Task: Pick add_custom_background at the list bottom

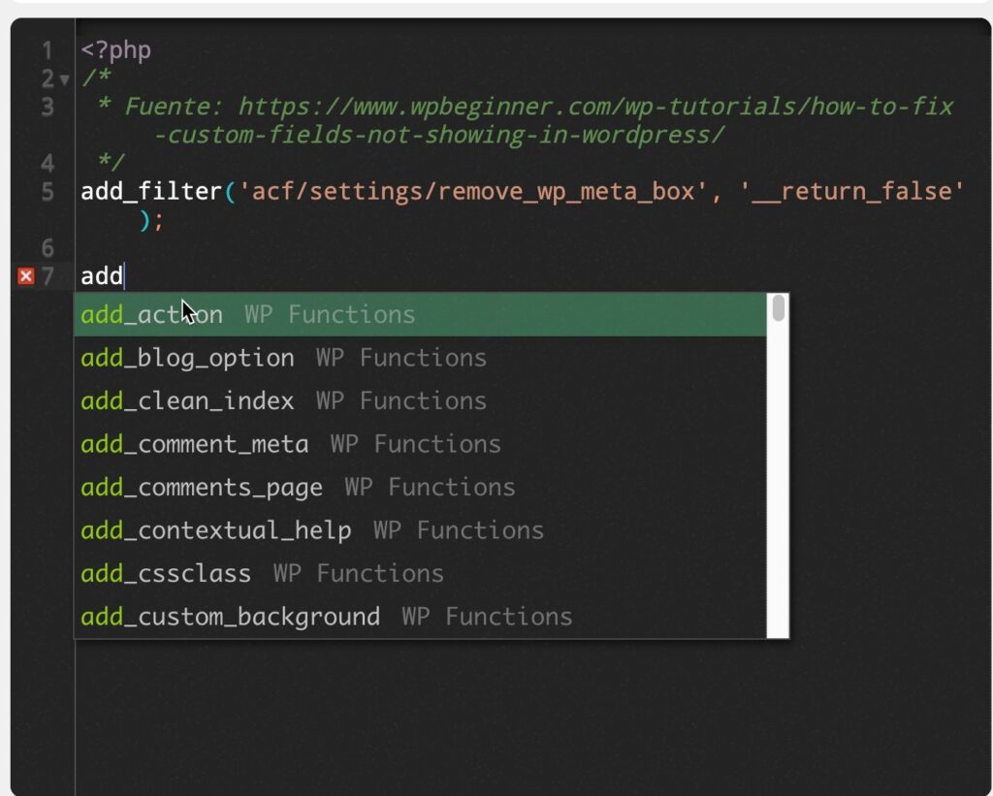Action: [230, 617]
